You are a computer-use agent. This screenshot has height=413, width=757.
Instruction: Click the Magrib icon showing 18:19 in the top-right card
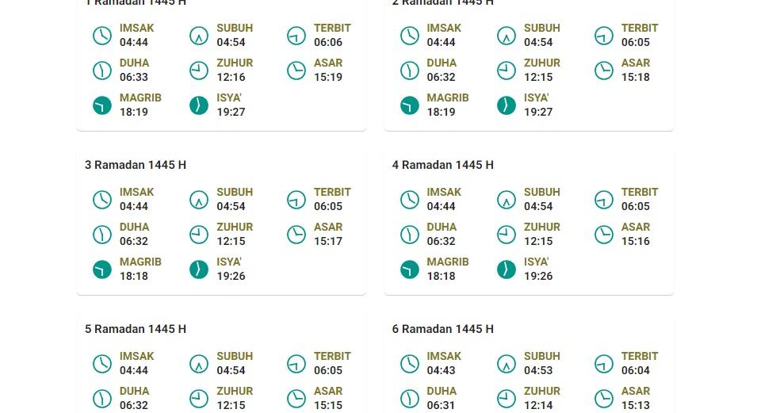tap(410, 105)
